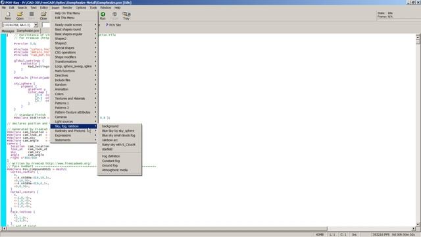Viewport: 421px width, 237px height.
Task: Open the Edit menu
Action: [12, 8]
